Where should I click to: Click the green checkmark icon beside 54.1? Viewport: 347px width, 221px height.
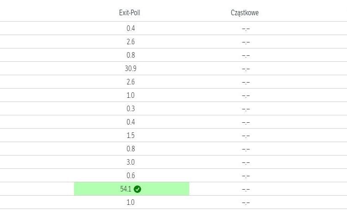(138, 189)
